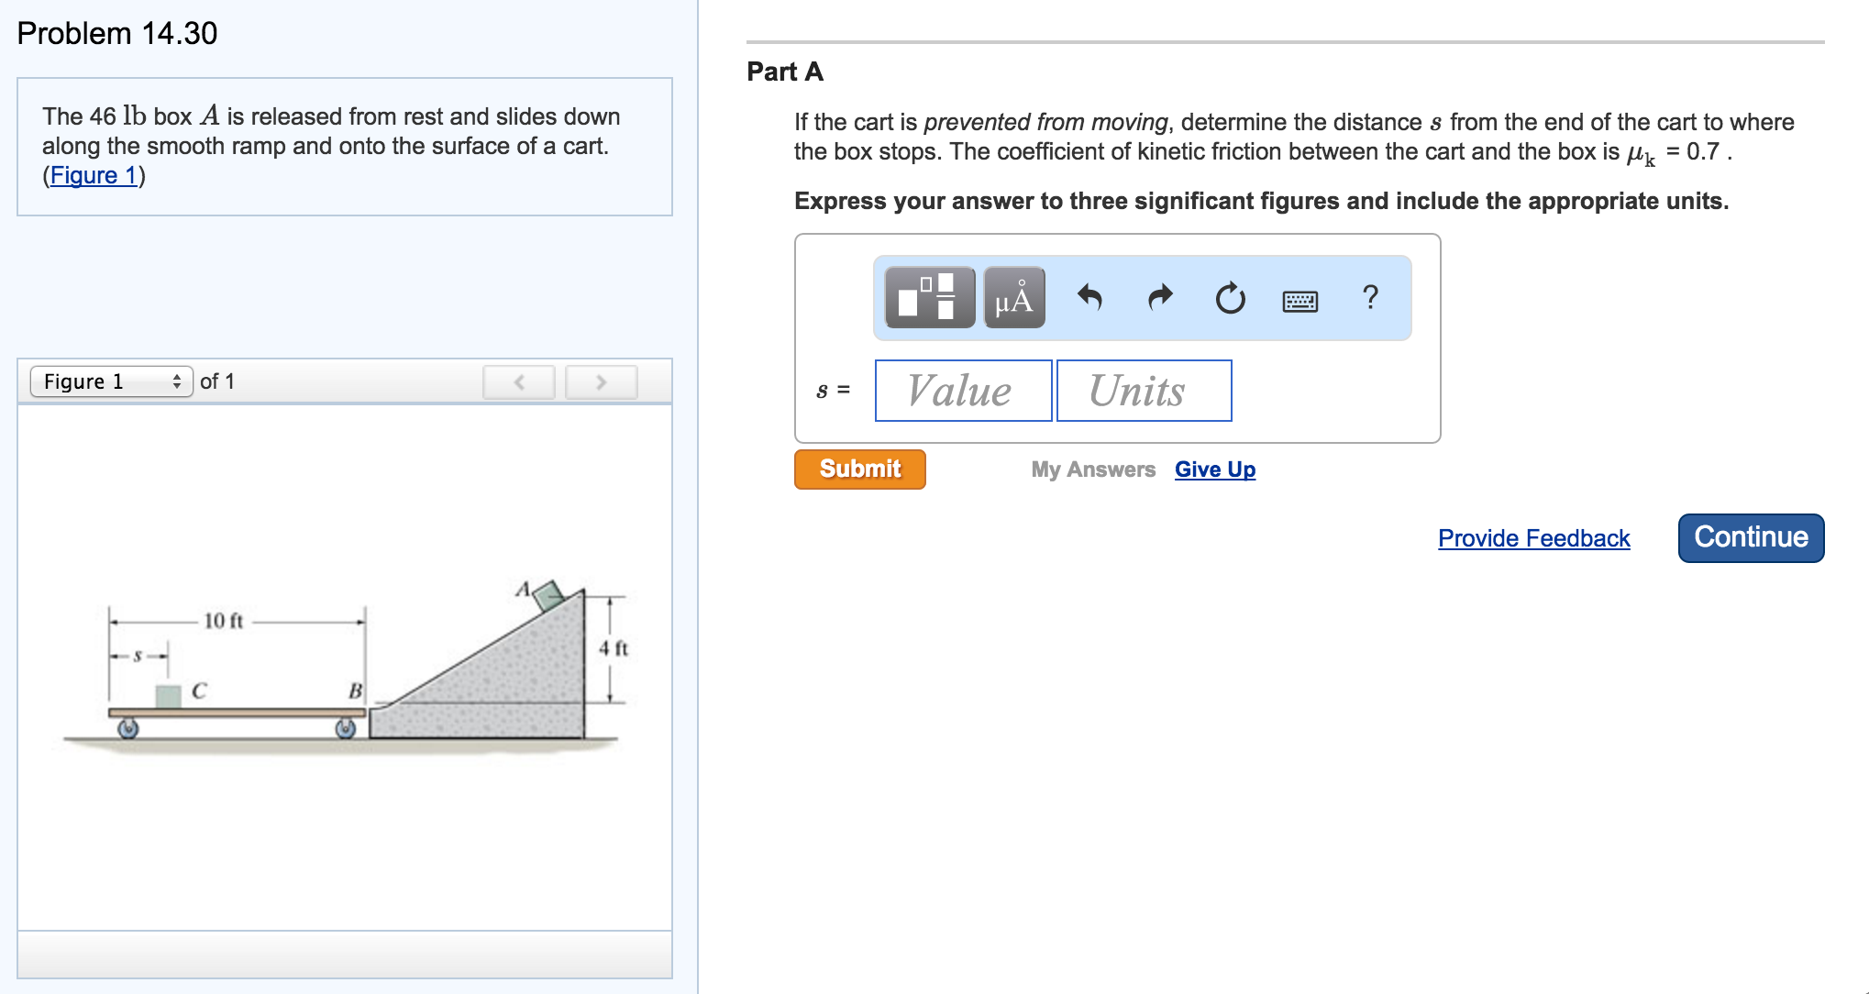Image resolution: width=1869 pixels, height=994 pixels.
Task: Go to the previous figure arrow
Action: (x=519, y=382)
